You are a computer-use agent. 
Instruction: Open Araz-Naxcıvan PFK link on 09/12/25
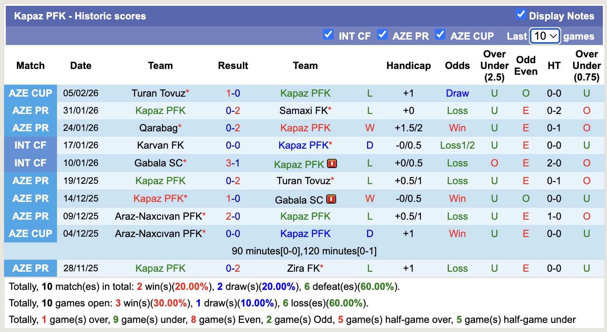159,216
